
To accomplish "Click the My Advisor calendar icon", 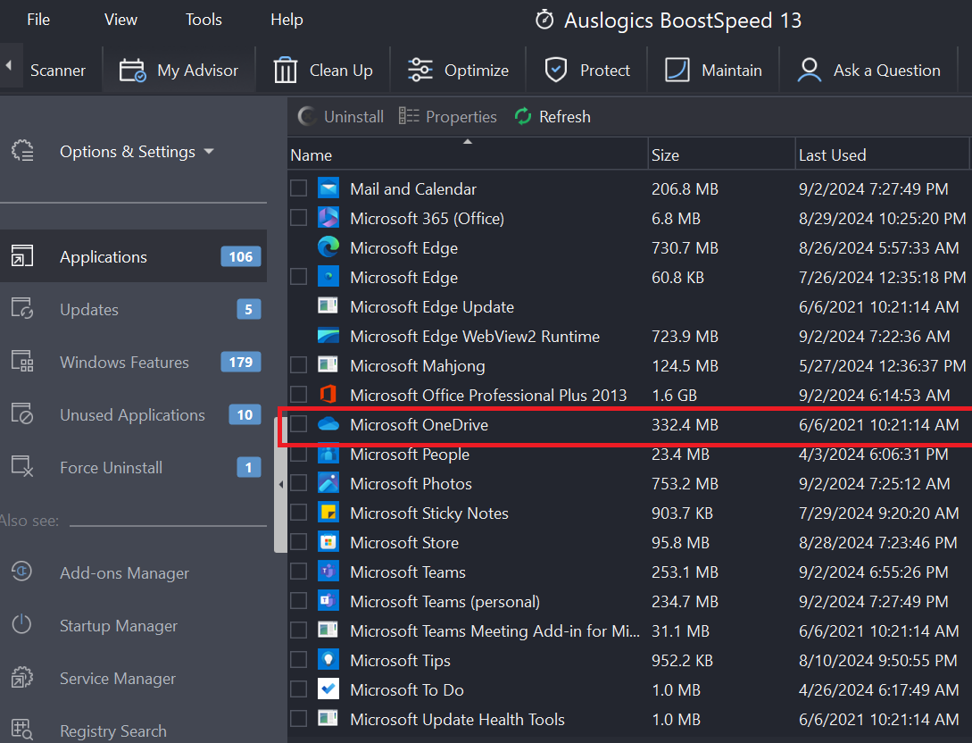I will (x=133, y=71).
